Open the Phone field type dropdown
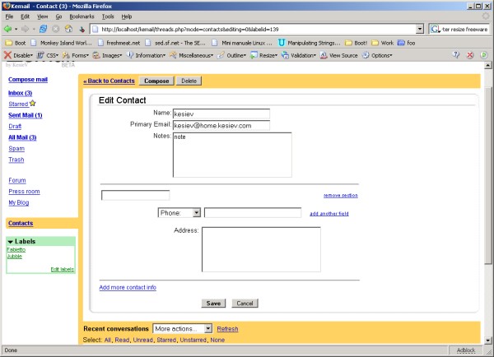Screen dimensions: 494x357 point(179,213)
